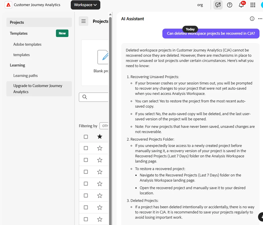This screenshot has width=263, height=225.
Task: Check the first project row checkbox
Action: click(86, 148)
